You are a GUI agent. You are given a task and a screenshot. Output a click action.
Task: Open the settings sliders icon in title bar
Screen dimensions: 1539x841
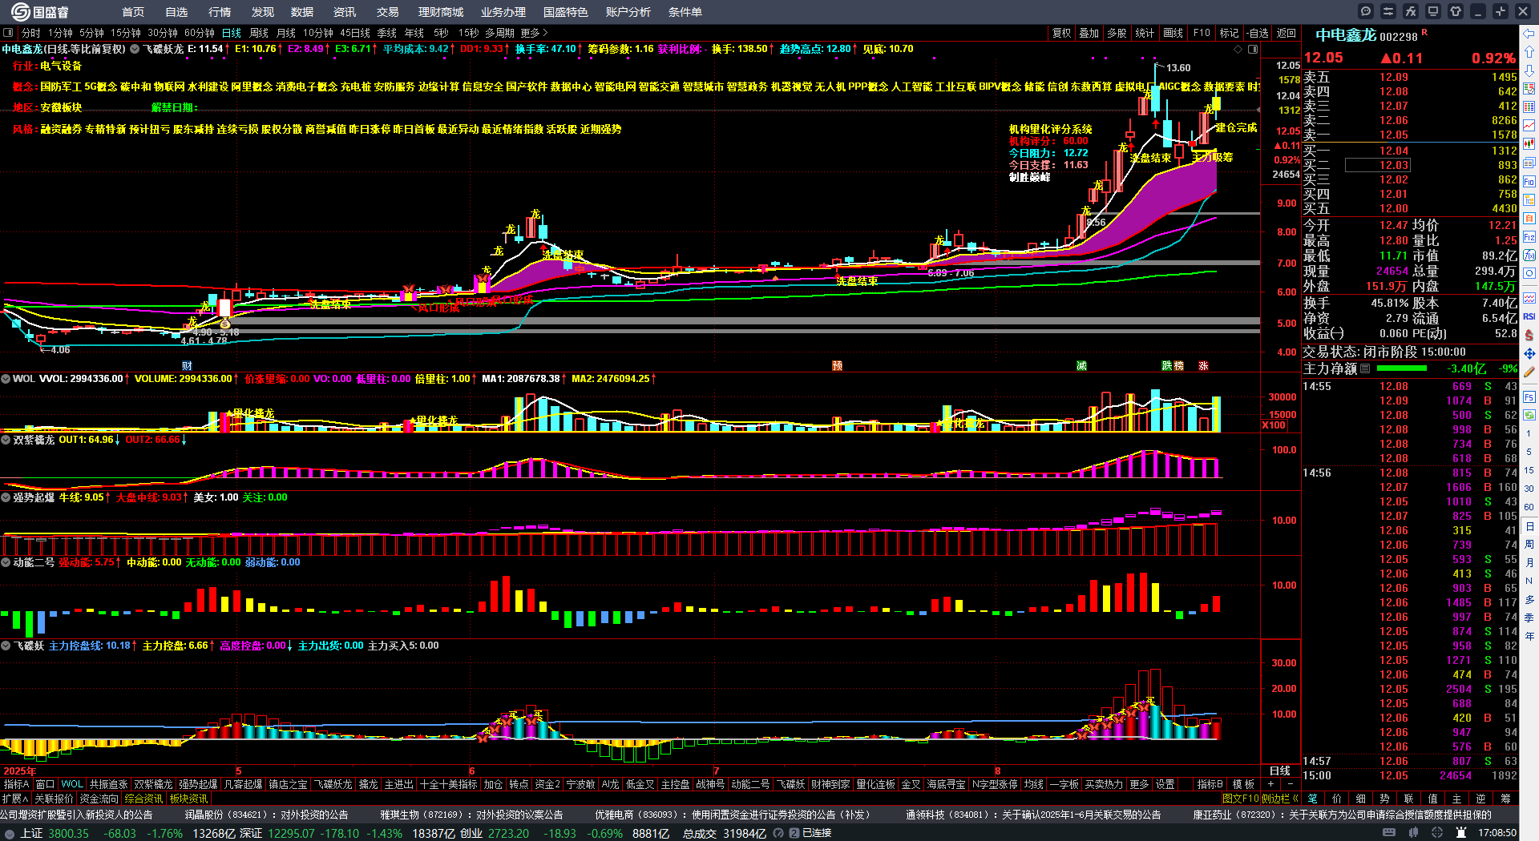(x=1388, y=11)
